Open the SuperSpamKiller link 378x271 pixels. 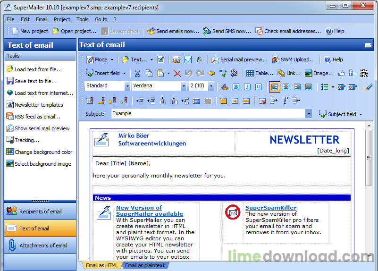(271, 208)
